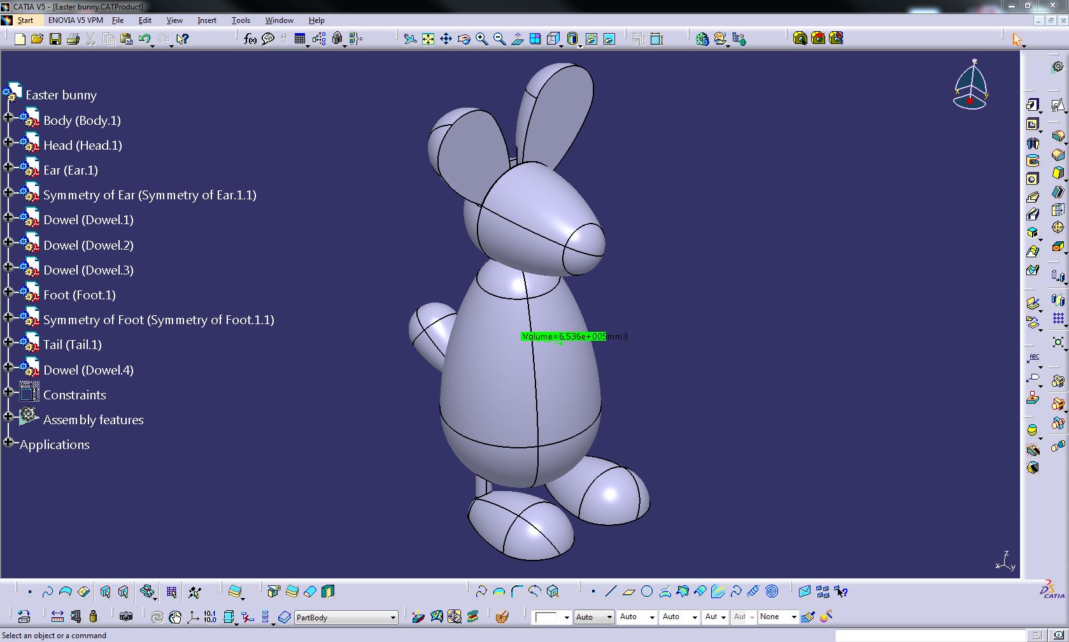This screenshot has height=642, width=1069.
Task: Click the Print icon
Action: coord(73,39)
